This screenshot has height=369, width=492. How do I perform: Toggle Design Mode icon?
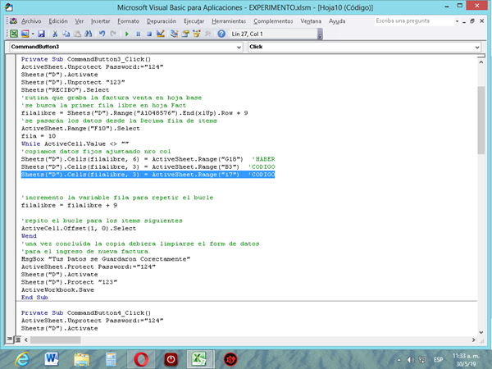(x=162, y=34)
